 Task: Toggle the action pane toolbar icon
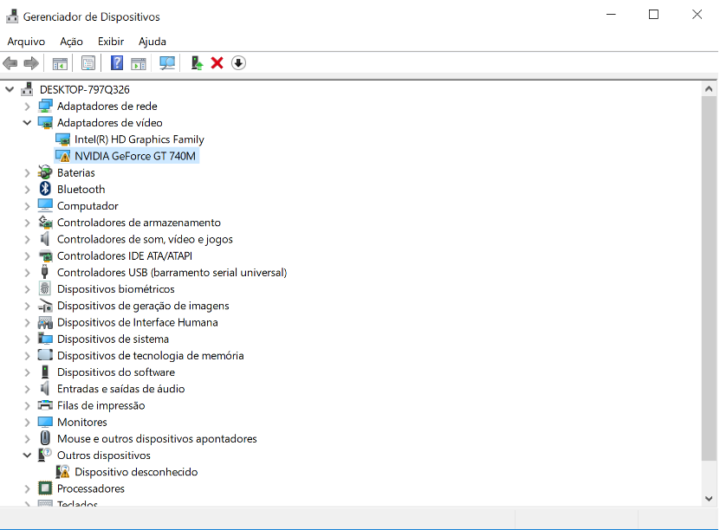pyautogui.click(x=139, y=63)
